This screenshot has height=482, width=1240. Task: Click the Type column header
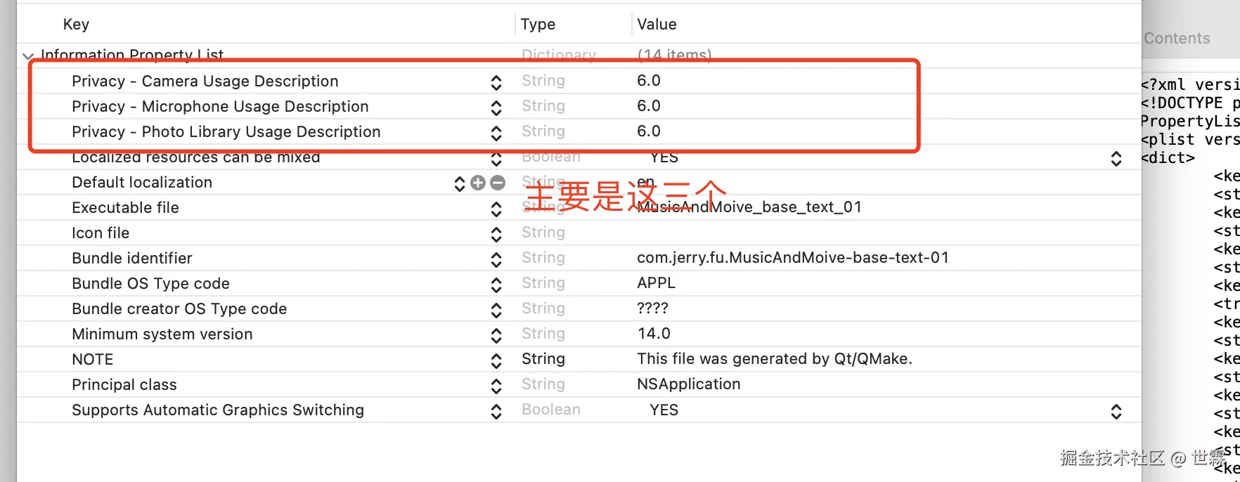click(x=538, y=25)
